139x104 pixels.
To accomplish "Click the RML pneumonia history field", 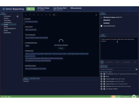I will click(31, 30).
